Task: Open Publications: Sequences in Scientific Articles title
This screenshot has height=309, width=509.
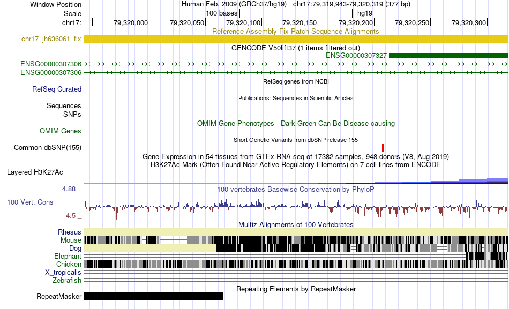Action: tap(296, 98)
